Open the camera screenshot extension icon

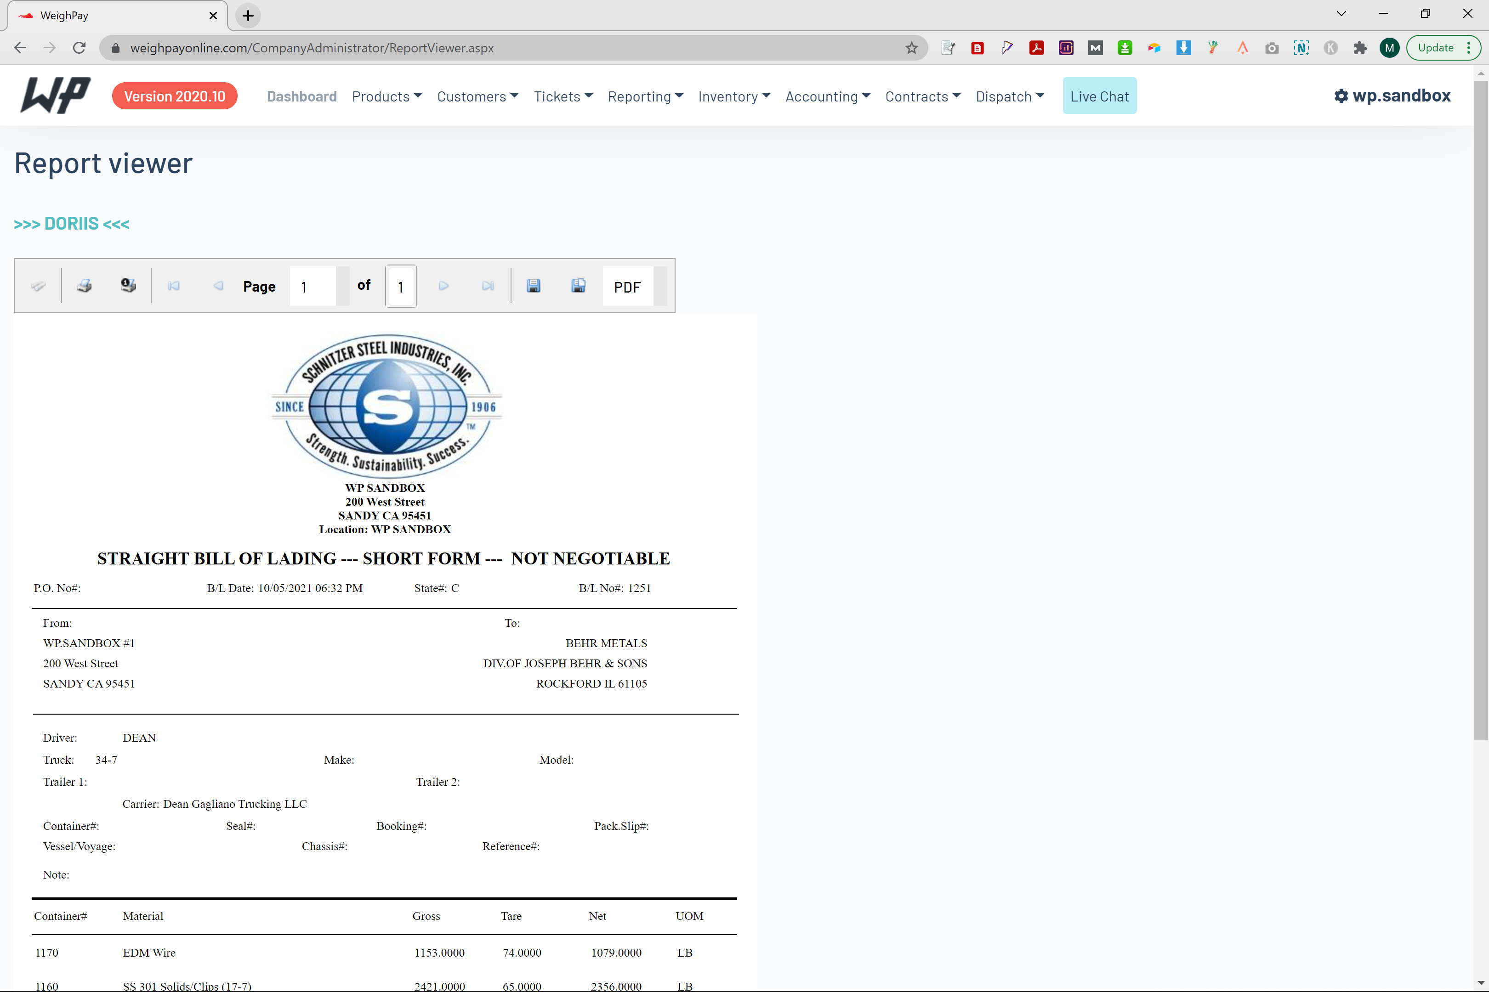(1272, 47)
